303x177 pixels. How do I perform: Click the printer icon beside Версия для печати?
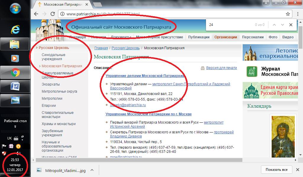point(202,68)
